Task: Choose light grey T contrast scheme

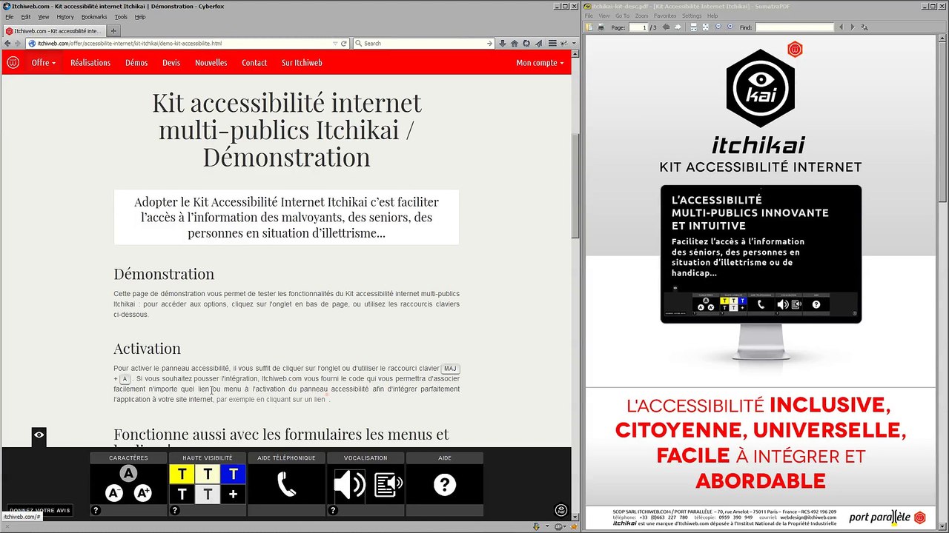Action: [208, 494]
